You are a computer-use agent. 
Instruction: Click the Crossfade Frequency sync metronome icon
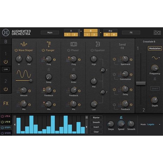(155, 79)
